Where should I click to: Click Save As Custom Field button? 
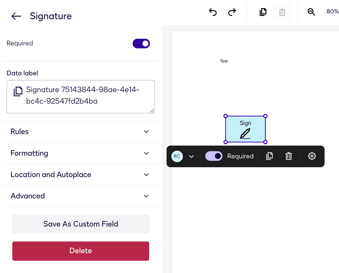pyautogui.click(x=81, y=224)
